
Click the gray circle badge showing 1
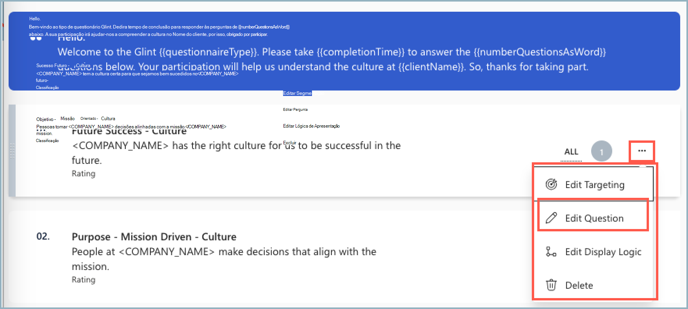coord(601,151)
